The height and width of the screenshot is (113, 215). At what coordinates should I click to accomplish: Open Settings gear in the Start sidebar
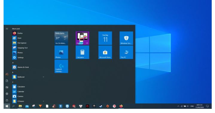[7, 94]
